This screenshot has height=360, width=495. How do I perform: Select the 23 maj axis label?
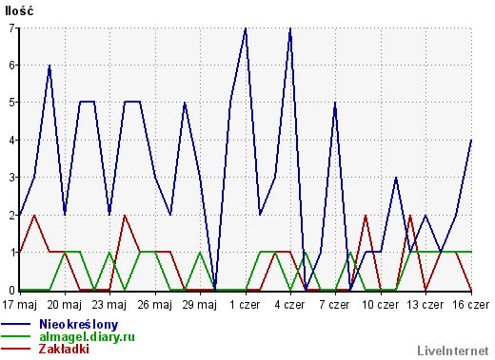pos(109,305)
